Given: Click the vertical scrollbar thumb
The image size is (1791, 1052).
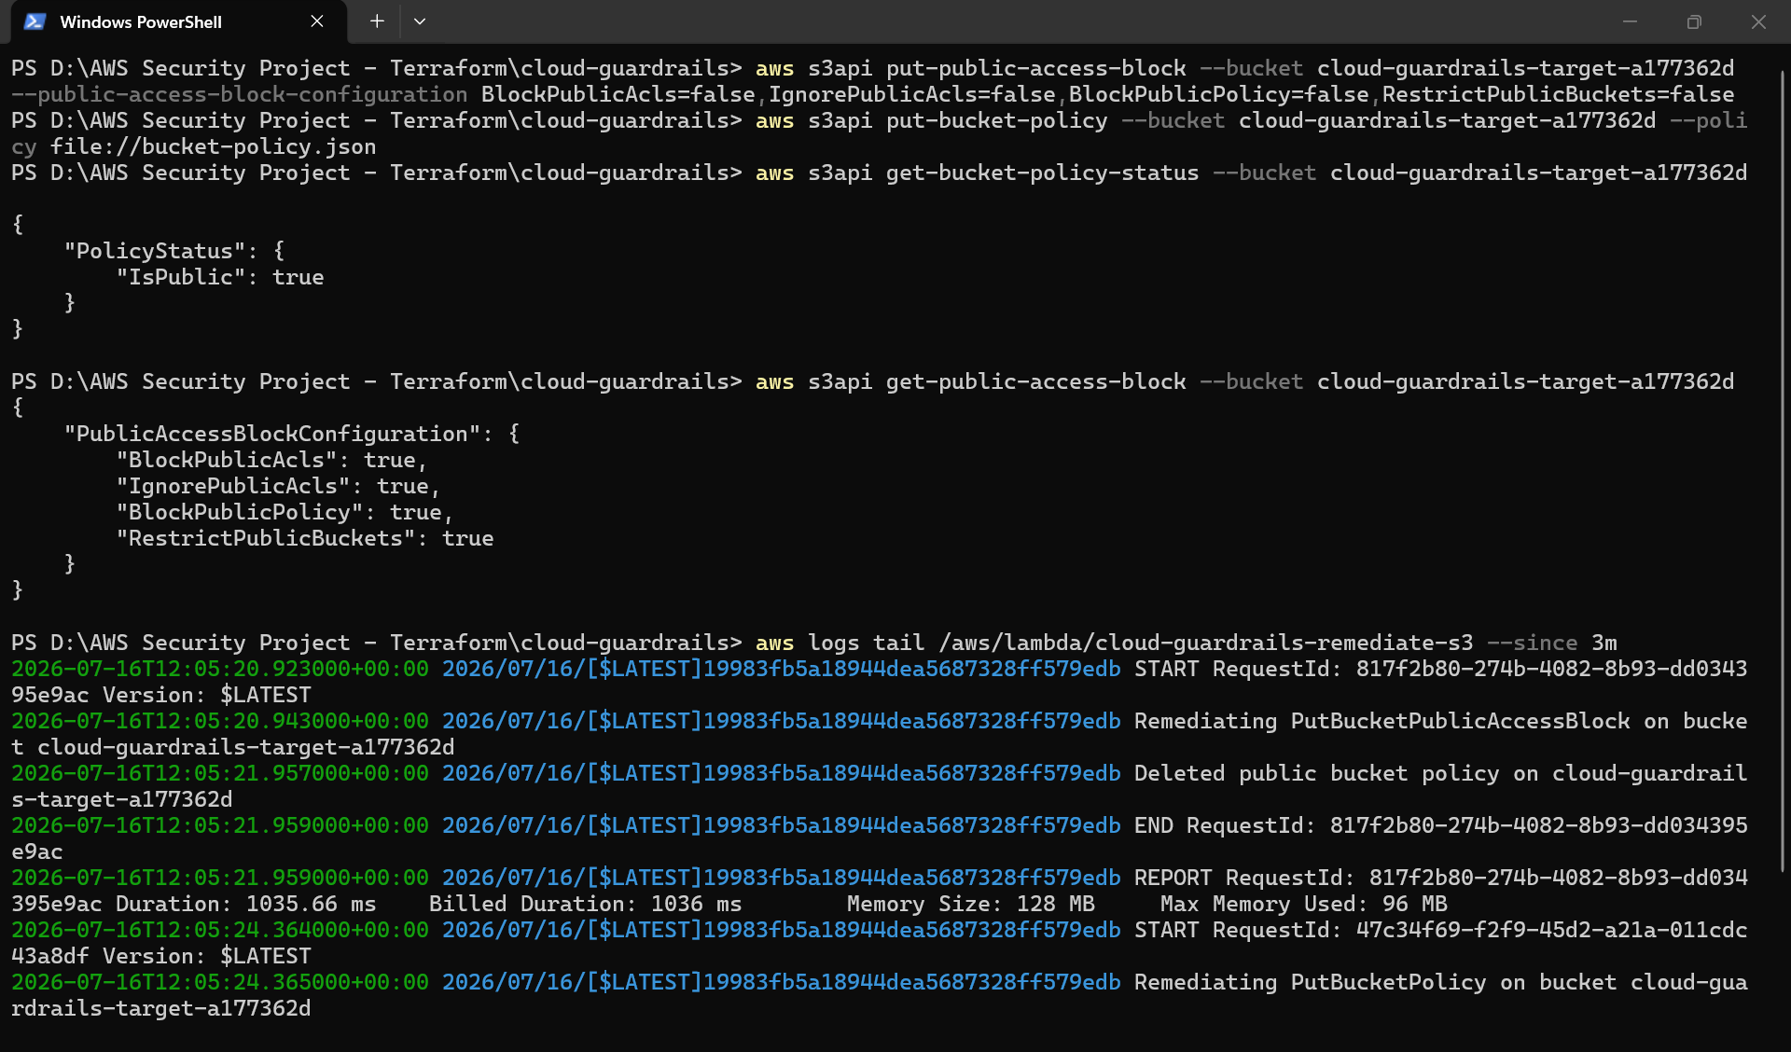Looking at the screenshot, I should click(x=1783, y=471).
